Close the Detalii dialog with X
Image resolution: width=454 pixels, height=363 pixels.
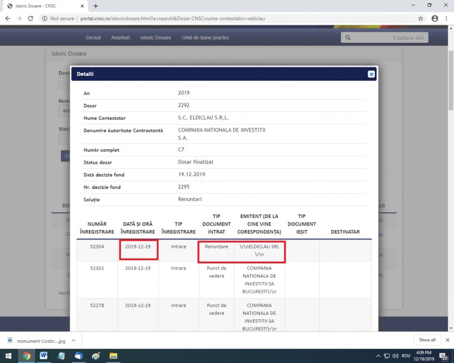click(x=371, y=74)
